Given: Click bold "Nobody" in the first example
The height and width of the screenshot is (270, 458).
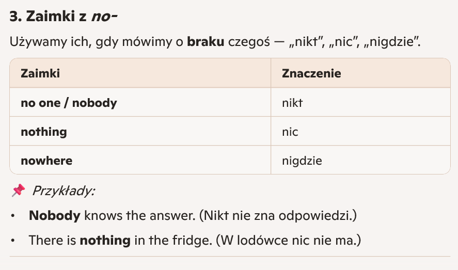Looking at the screenshot, I should pyautogui.click(x=55, y=215).
